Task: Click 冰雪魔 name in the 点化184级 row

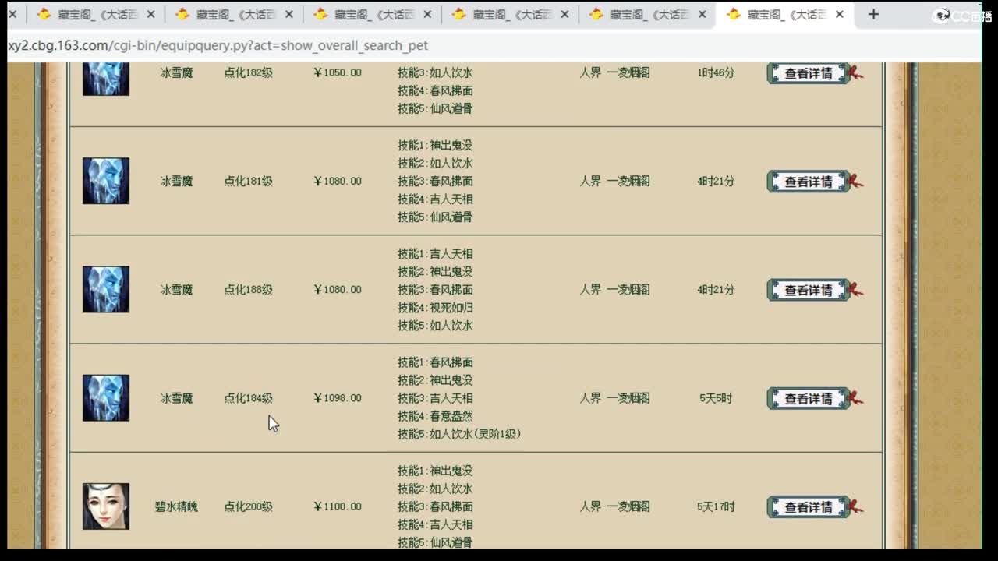Action: [x=176, y=397]
